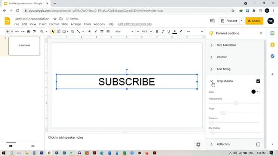
Task: Open the comment history icon
Action: (x=212, y=21)
